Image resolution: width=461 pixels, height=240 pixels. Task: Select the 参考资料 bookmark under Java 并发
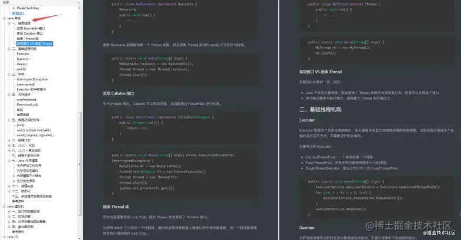click(18, 201)
